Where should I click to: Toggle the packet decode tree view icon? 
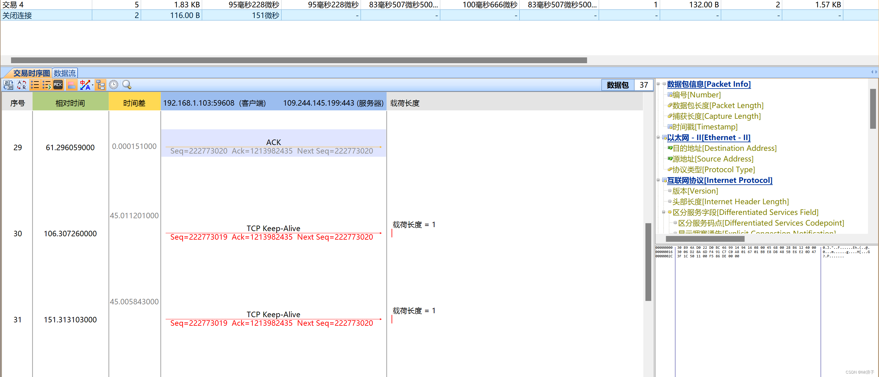coord(100,85)
